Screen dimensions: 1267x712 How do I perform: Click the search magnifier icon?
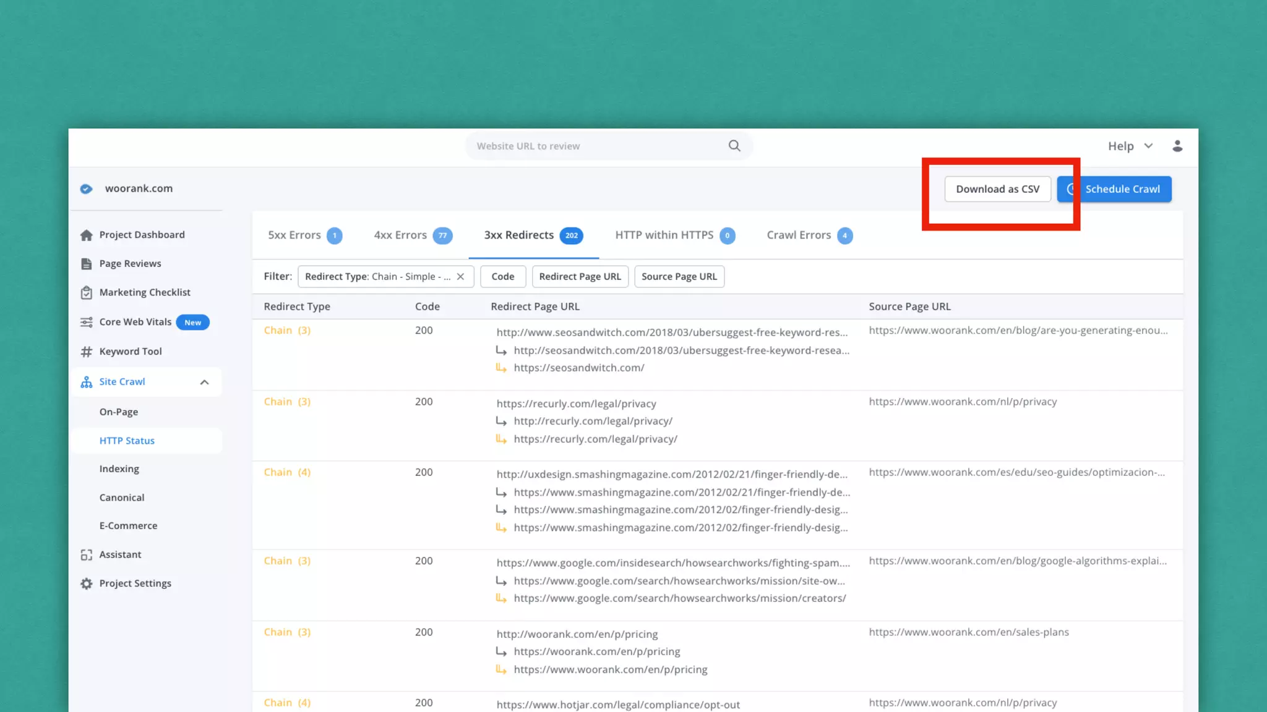point(734,146)
